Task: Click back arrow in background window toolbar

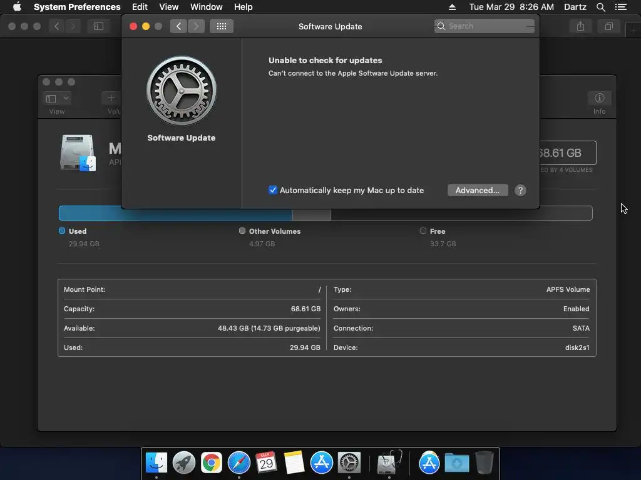Action: click(57, 26)
